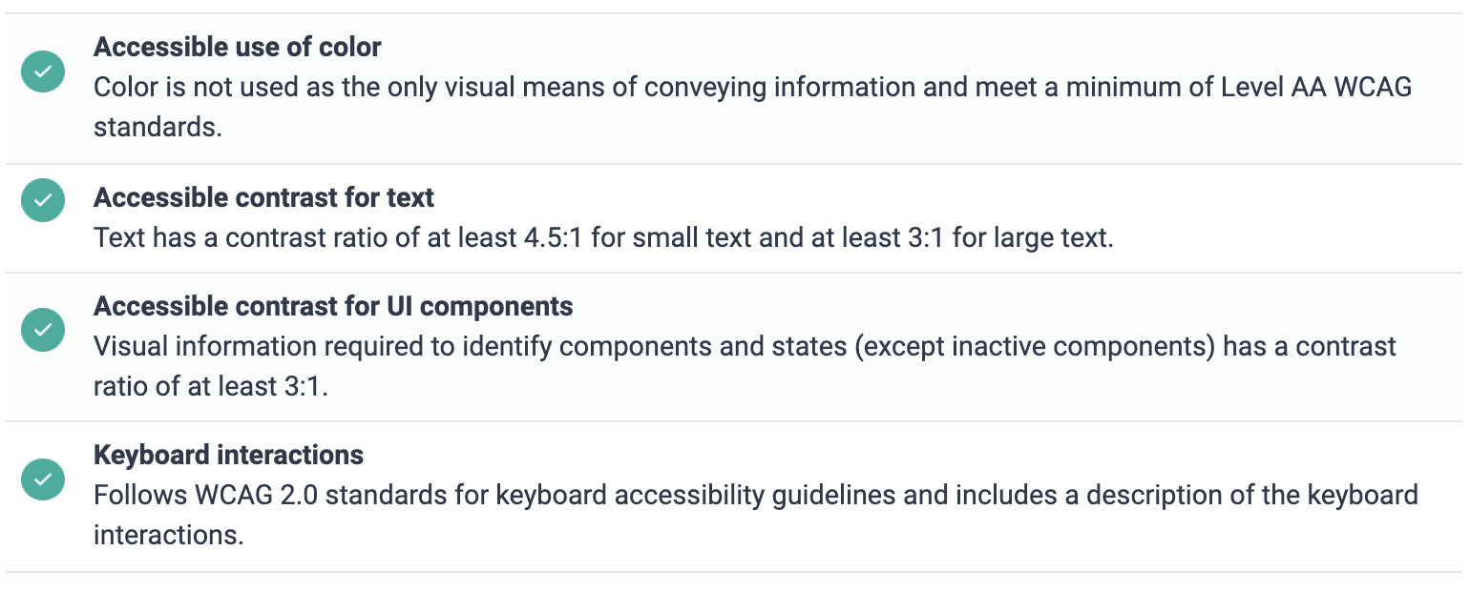This screenshot has height=591, width=1470.
Task: Click the phrase "ratio of at least 3:1." under UI components
Action: click(211, 386)
